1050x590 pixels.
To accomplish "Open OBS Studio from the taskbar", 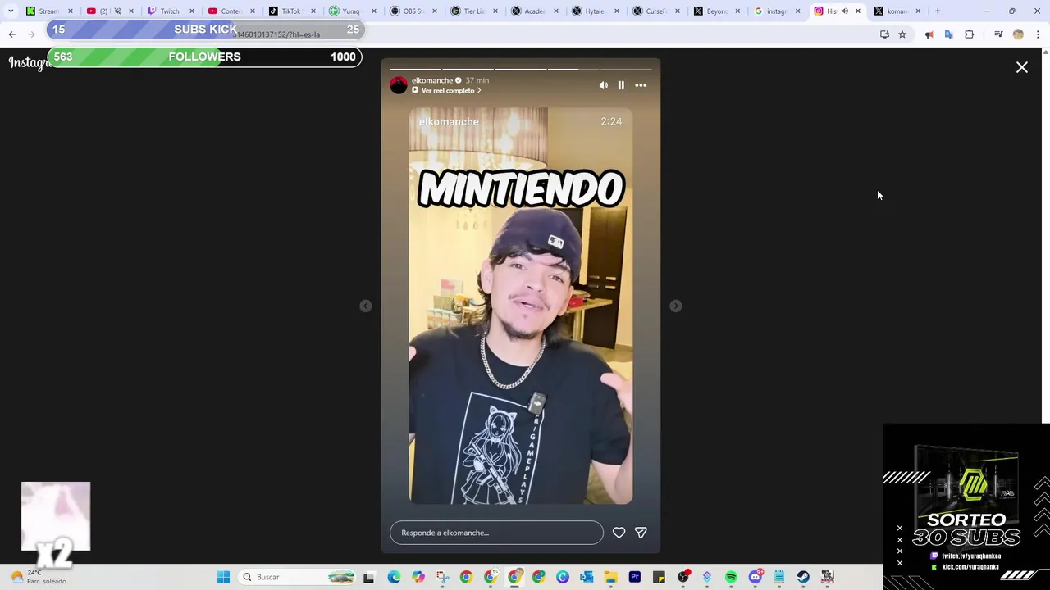I will [x=682, y=577].
